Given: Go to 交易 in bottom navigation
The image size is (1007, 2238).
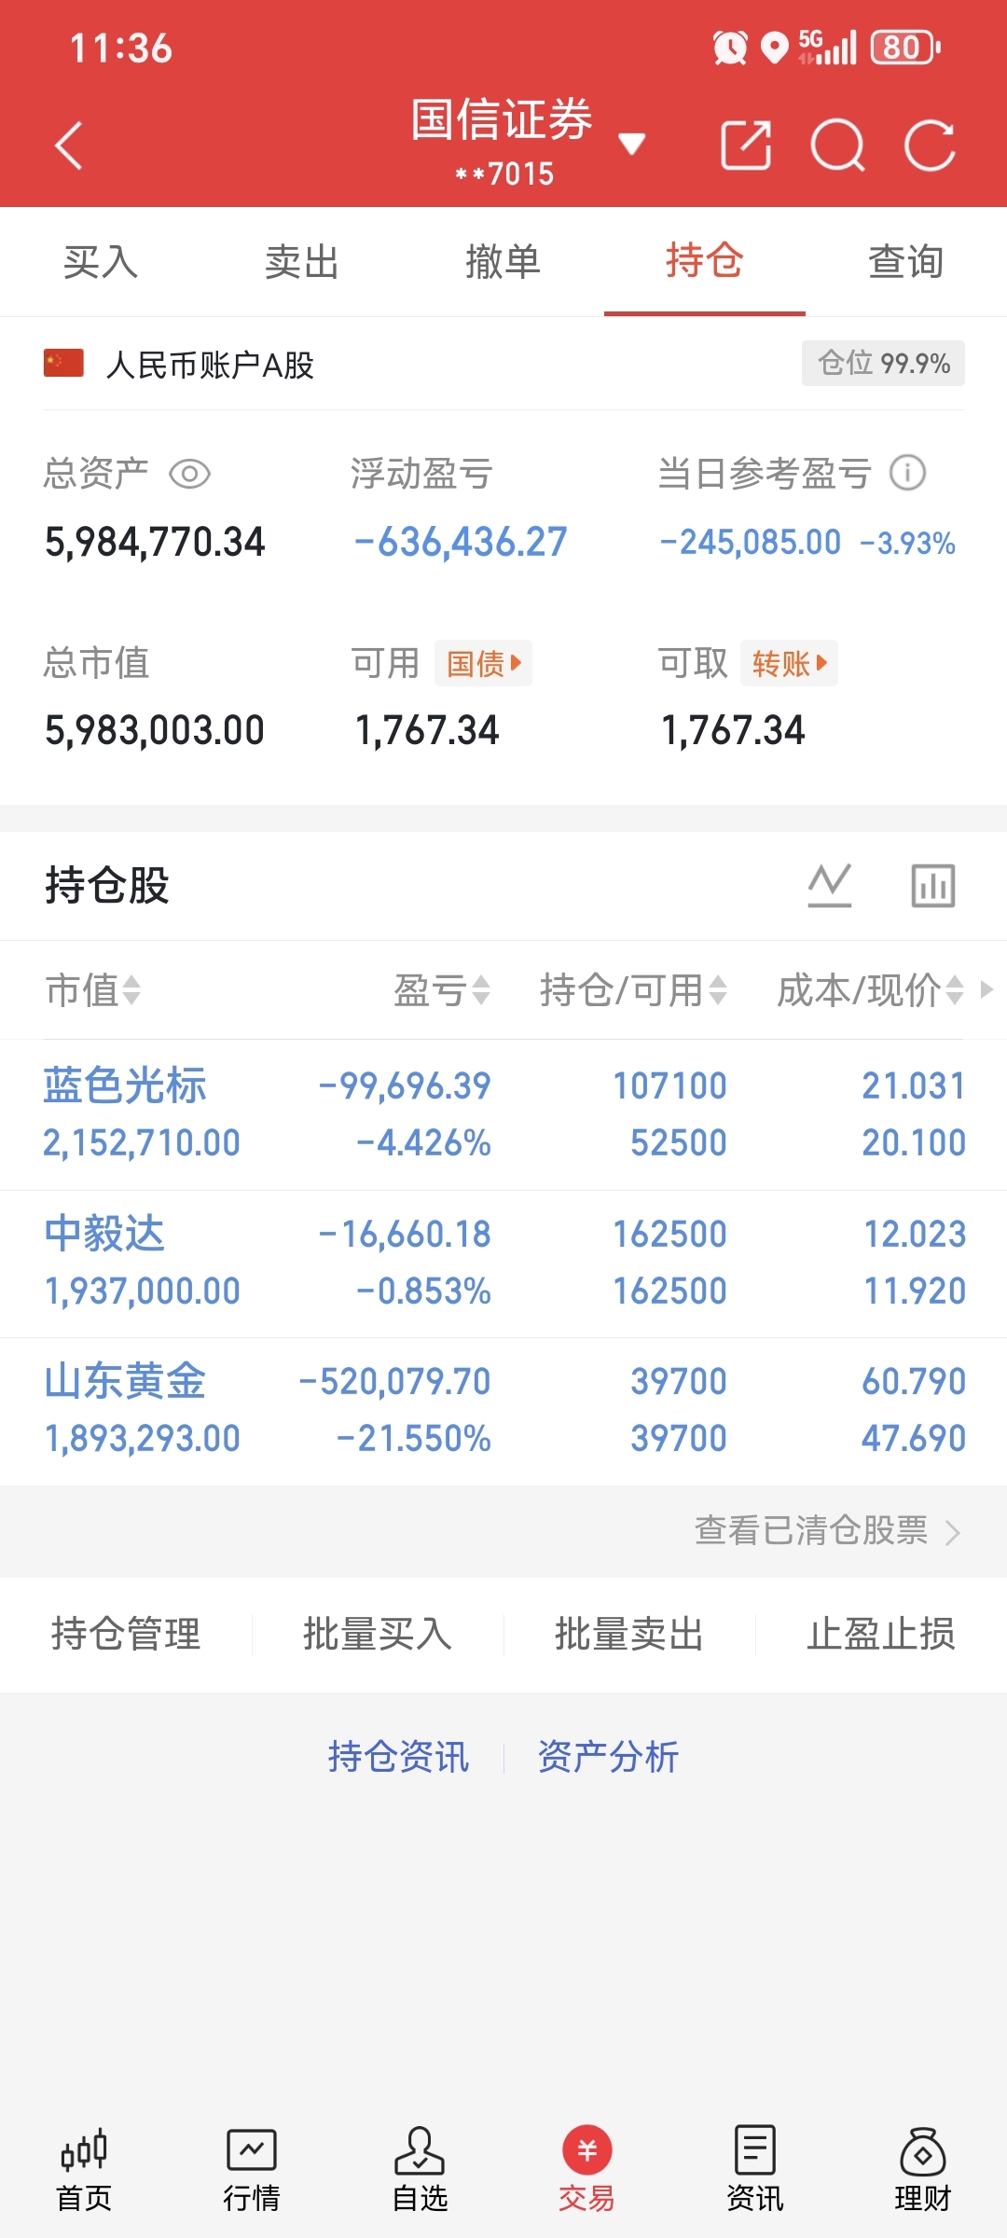Looking at the screenshot, I should click(x=587, y=2169).
